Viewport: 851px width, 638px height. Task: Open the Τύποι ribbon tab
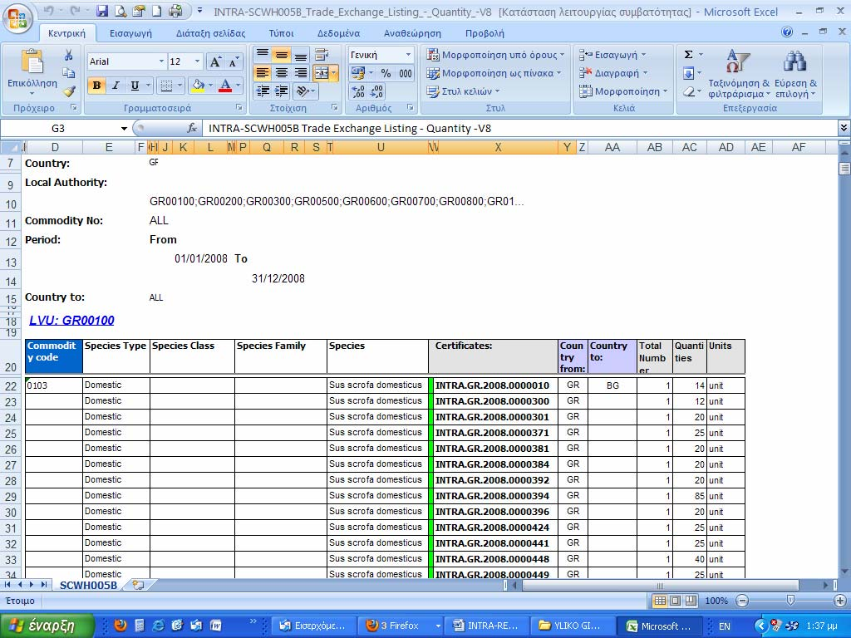[281, 33]
